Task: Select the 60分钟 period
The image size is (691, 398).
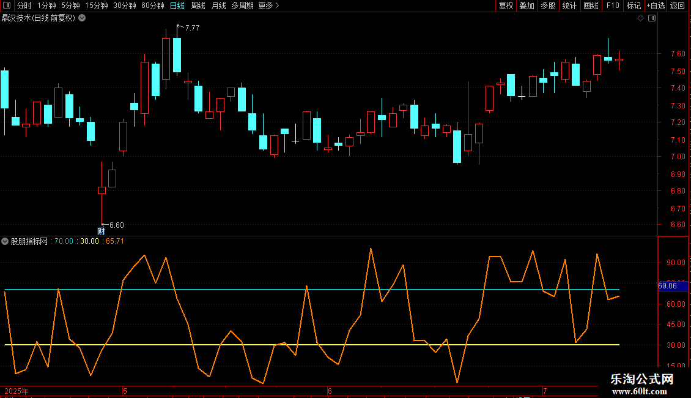Action: [153, 6]
